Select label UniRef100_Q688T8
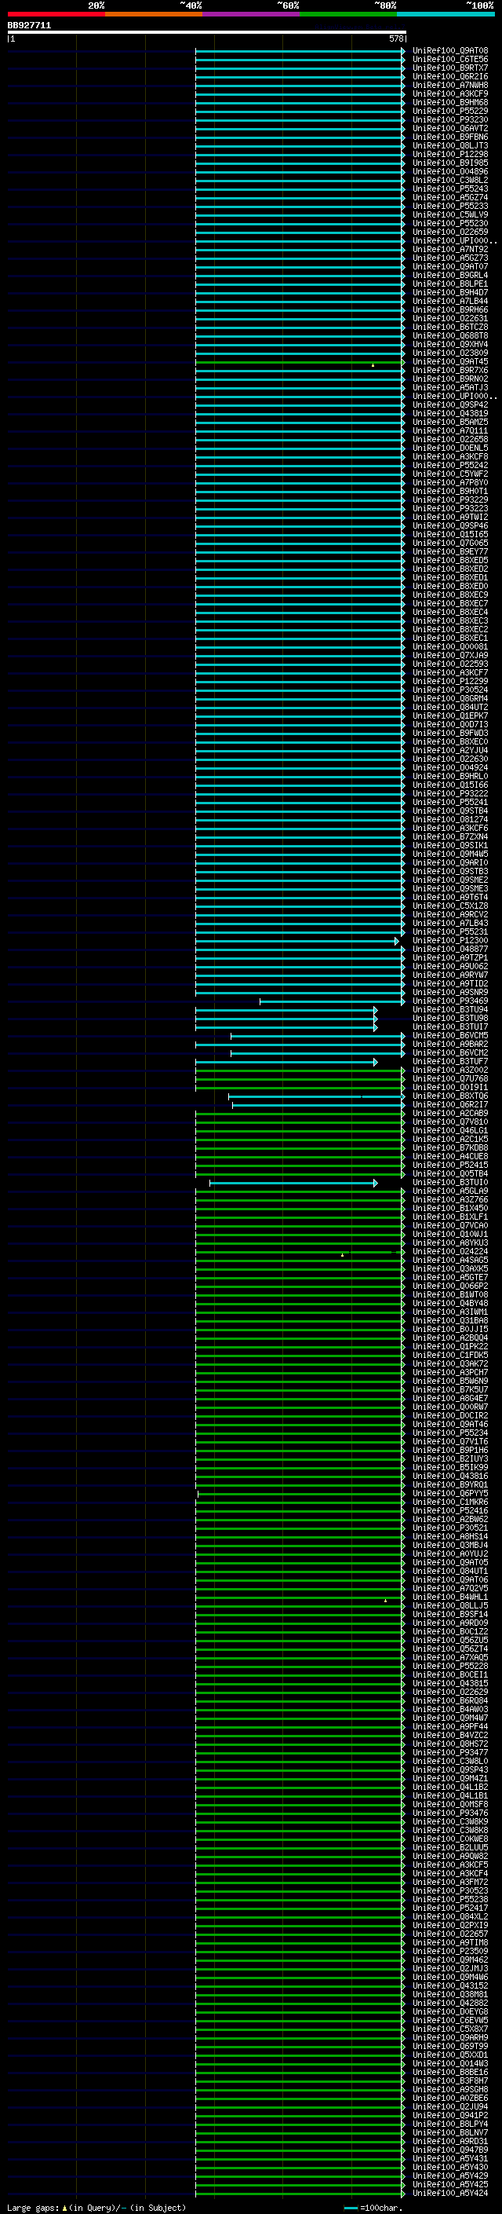The height and width of the screenshot is (2214, 502). [x=449, y=336]
